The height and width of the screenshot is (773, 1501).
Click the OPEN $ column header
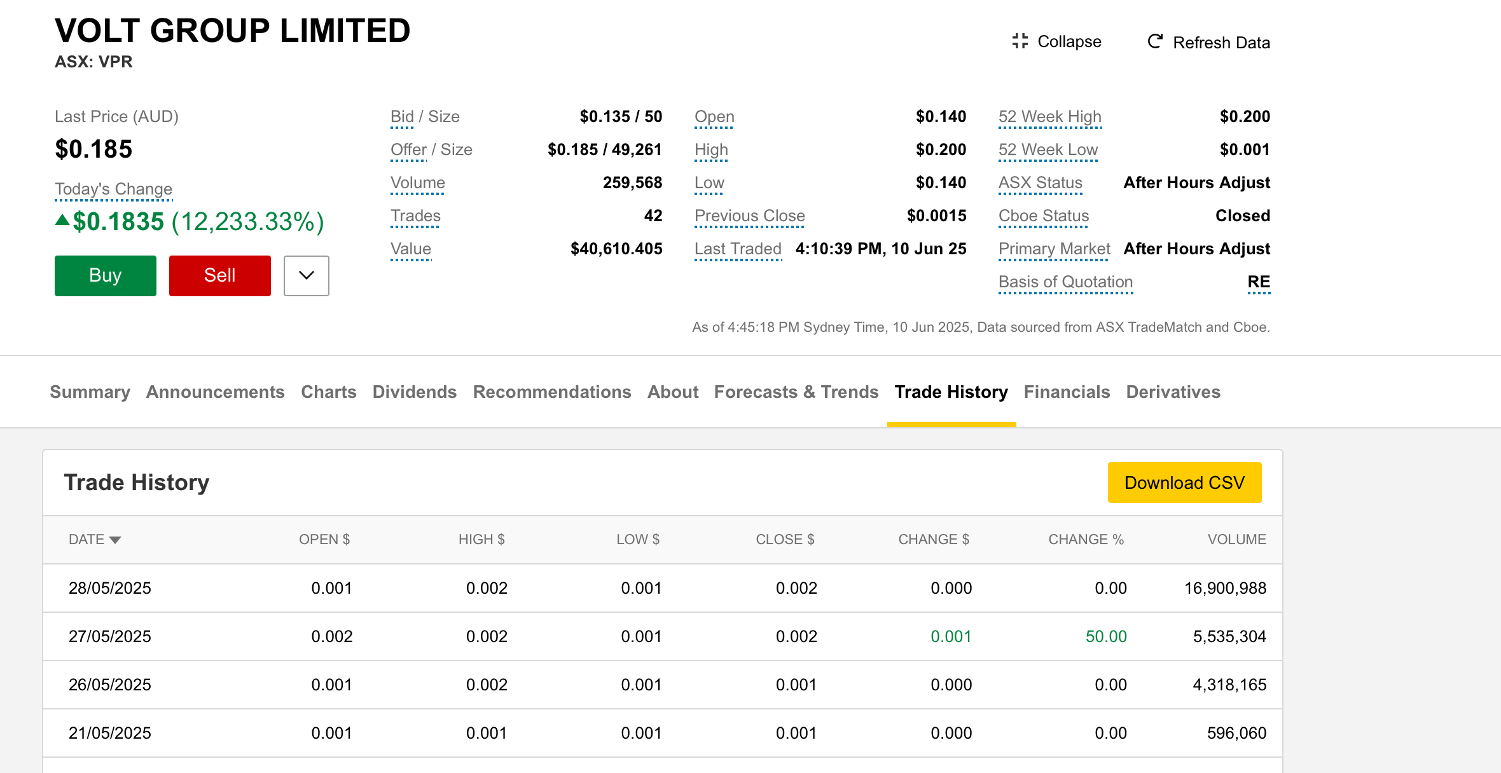(324, 540)
